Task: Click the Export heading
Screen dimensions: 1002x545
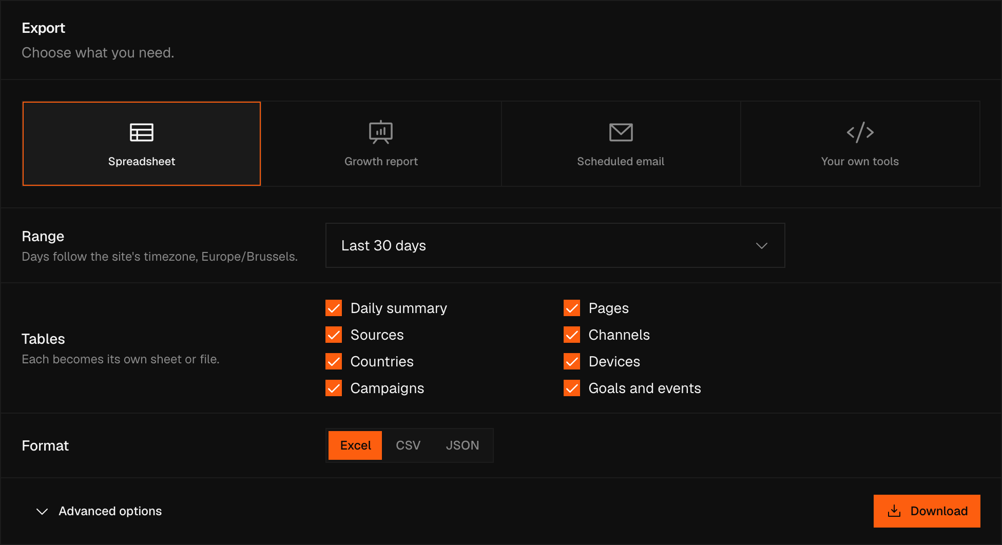Action: click(x=43, y=28)
